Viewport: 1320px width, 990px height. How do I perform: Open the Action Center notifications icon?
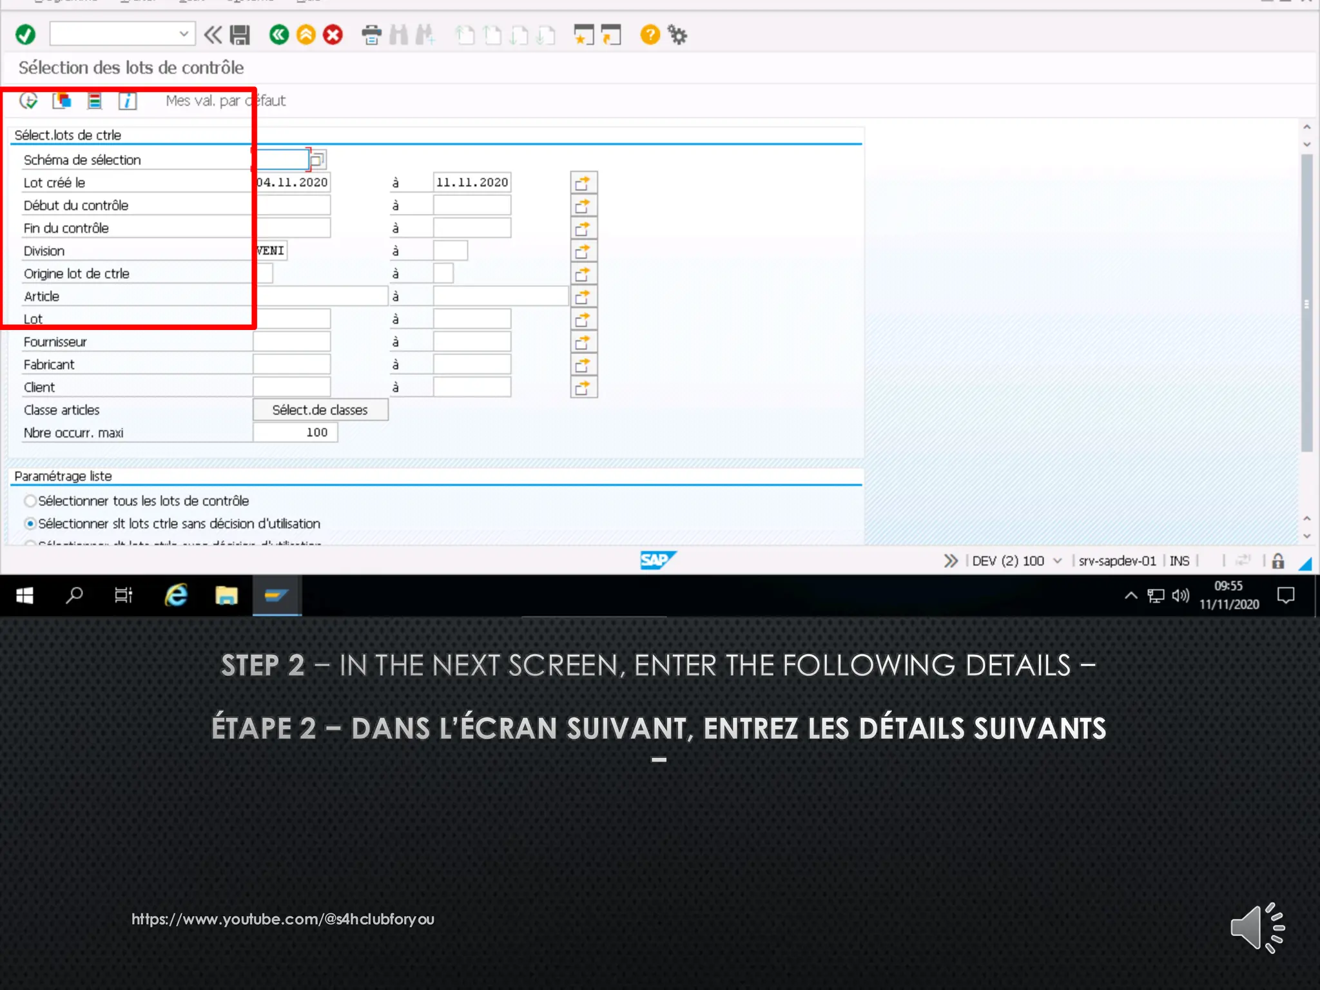[1286, 596]
